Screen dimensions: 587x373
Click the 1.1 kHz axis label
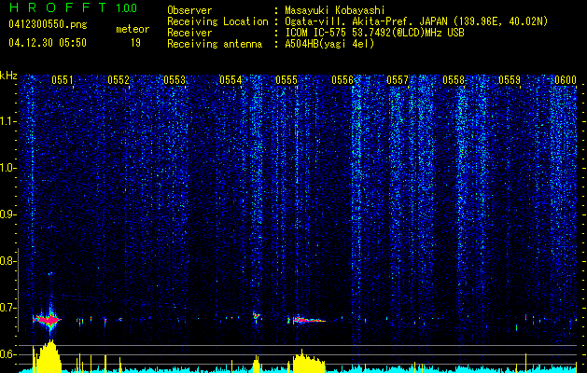tap(7, 121)
